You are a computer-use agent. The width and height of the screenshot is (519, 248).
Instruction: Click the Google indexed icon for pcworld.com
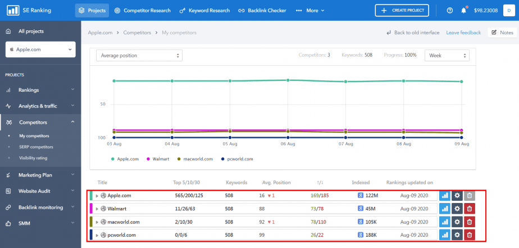(x=361, y=235)
